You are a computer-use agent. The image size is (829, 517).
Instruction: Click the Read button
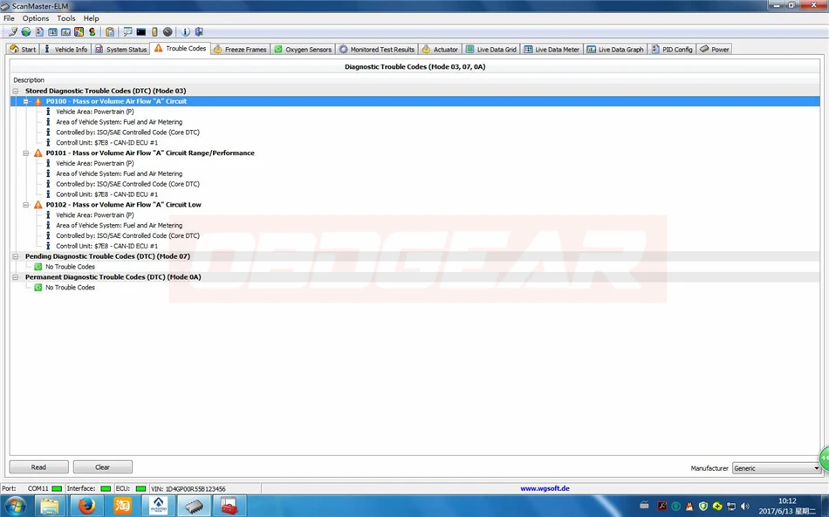click(x=38, y=467)
